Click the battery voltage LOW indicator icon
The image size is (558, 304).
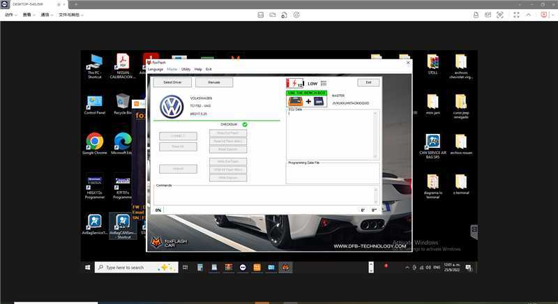(x=296, y=83)
